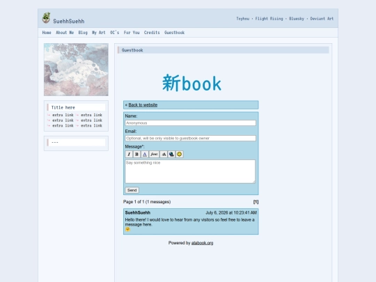Navigate to My Art
This screenshot has width=376, height=282.
[x=99, y=33]
